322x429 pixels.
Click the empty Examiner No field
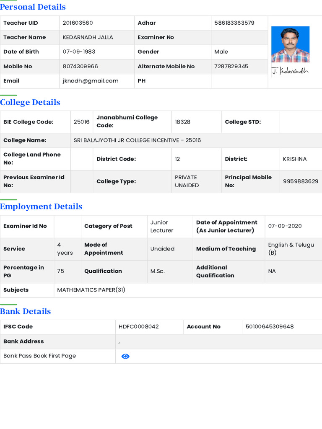click(239, 37)
